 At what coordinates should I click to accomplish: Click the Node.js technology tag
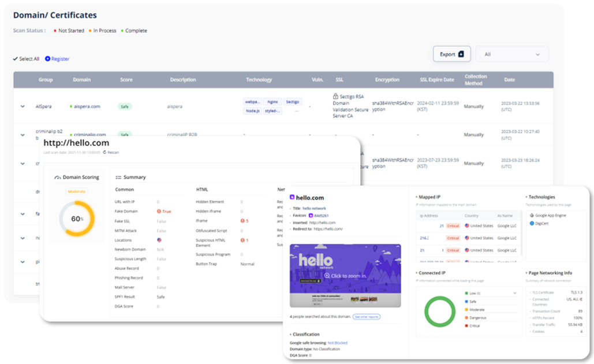click(252, 111)
